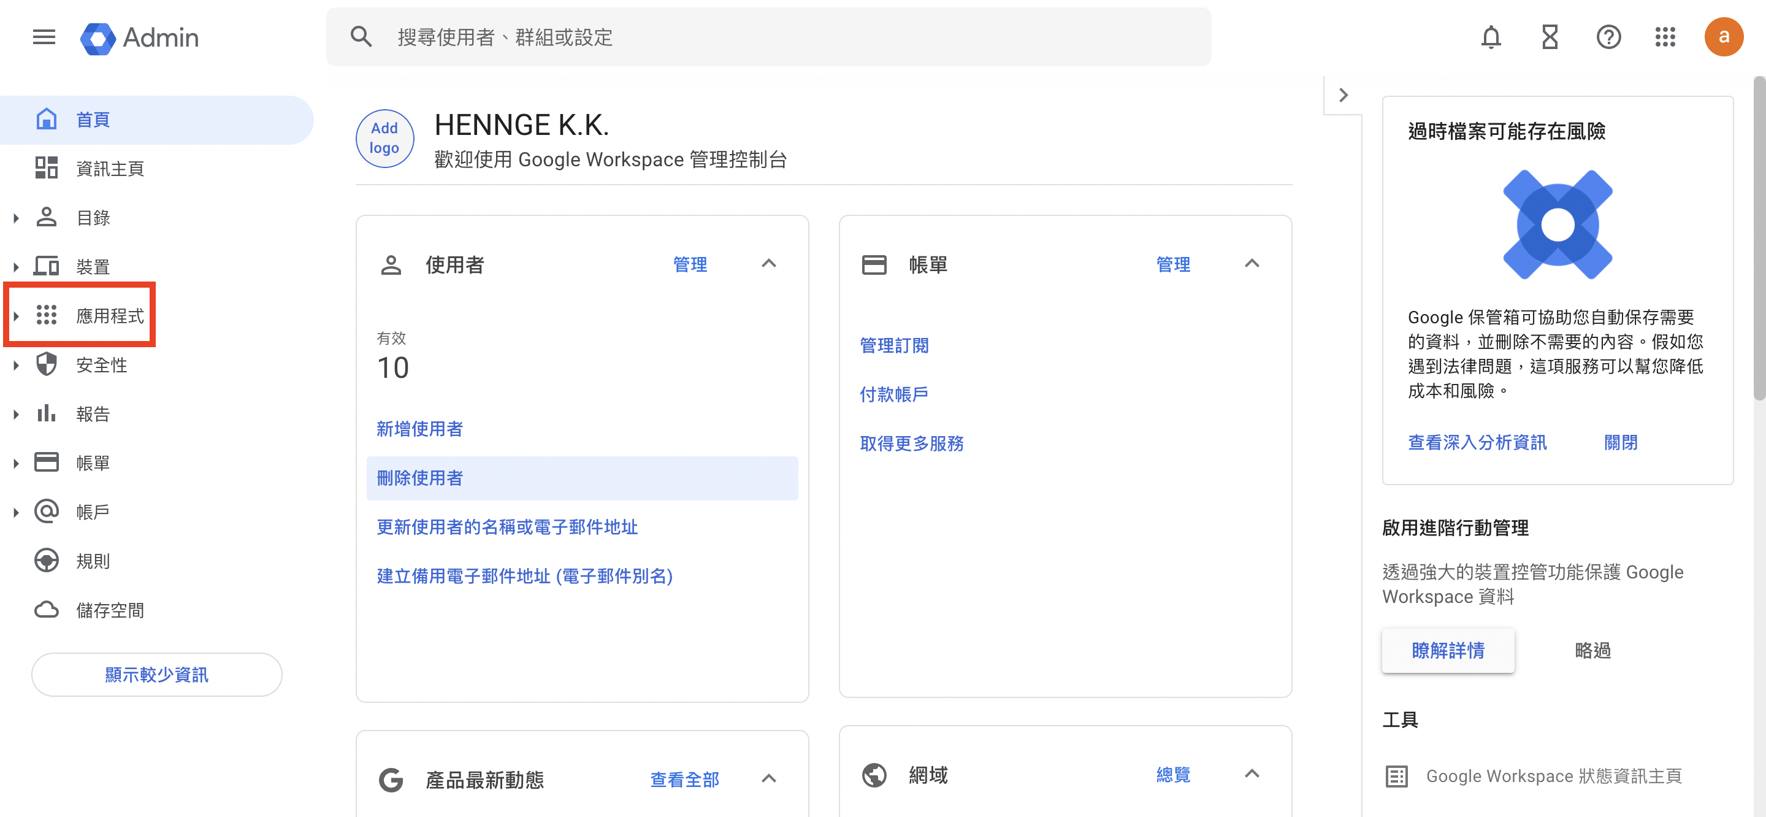Click 建立備用電子郵件地址 link
Image resolution: width=1766 pixels, height=817 pixels.
click(524, 576)
